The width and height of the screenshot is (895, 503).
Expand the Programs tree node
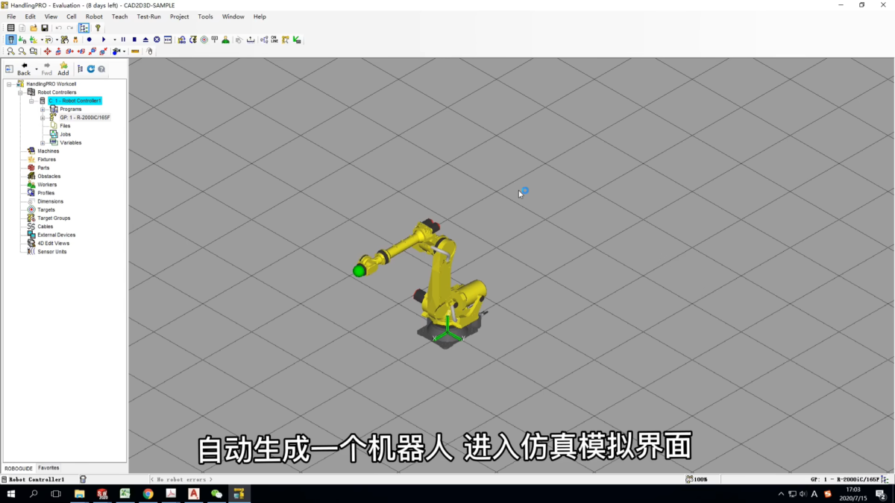(43, 109)
